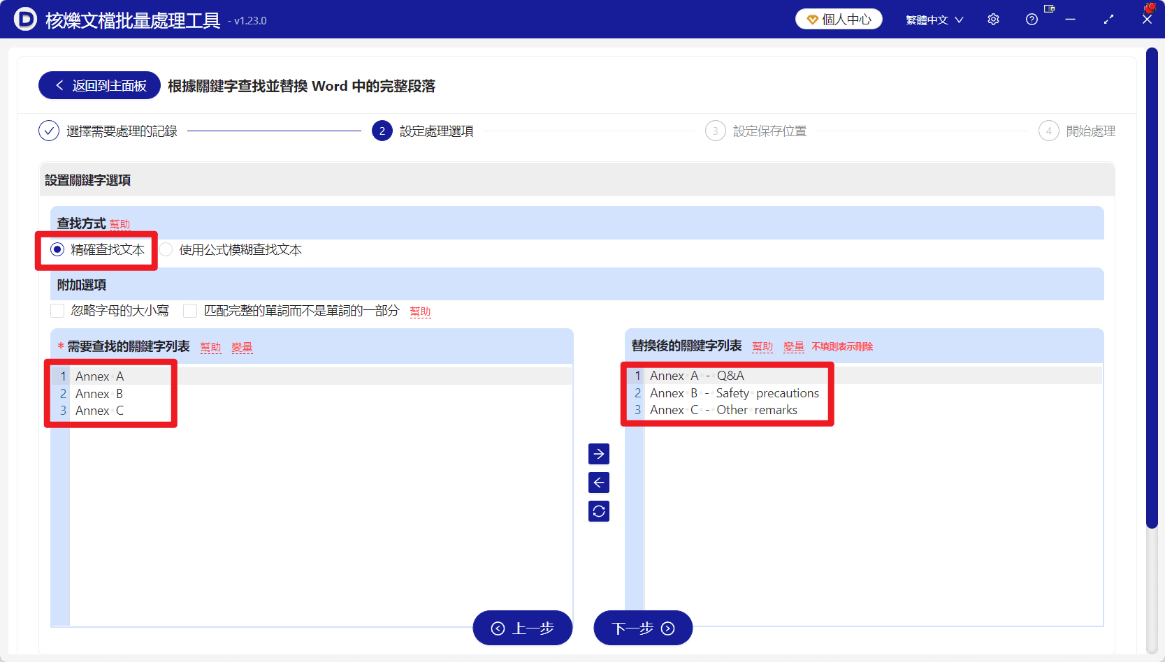This screenshot has height=662, width=1165.
Task: Click 'Annex B' line in search list
Action: 99,394
